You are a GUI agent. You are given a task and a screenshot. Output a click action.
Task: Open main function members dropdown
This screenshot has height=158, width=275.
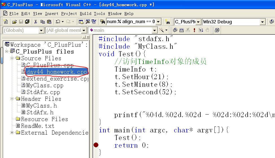154,30
